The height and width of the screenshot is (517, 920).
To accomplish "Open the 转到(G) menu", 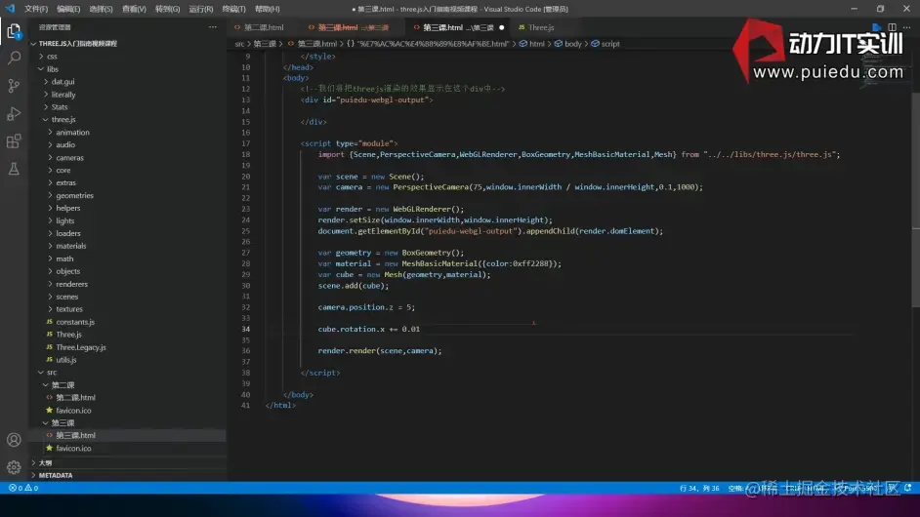I will click(x=167, y=9).
